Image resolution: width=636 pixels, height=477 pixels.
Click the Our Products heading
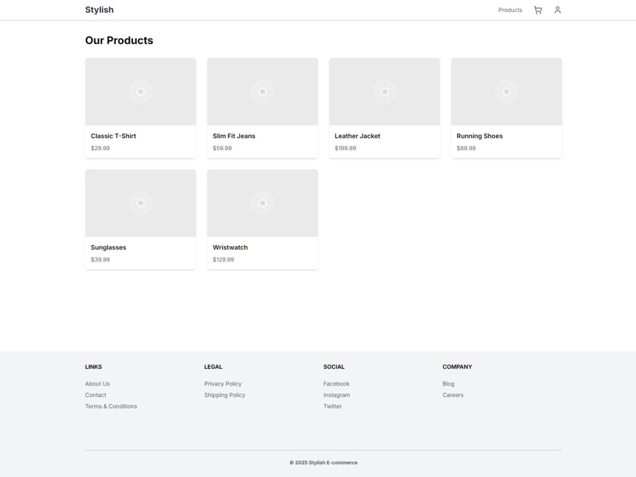[120, 41]
